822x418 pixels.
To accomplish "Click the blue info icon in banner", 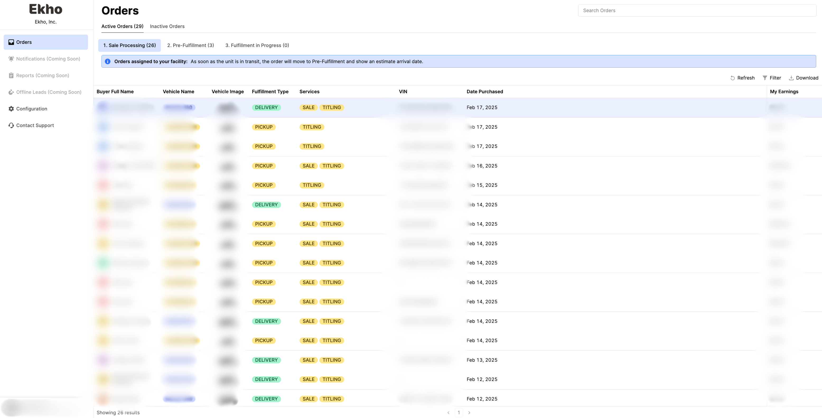I will tap(108, 62).
